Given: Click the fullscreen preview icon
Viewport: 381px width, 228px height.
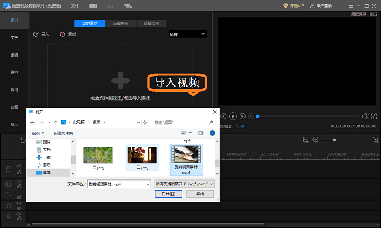Looking at the screenshot, I should (x=374, y=116).
